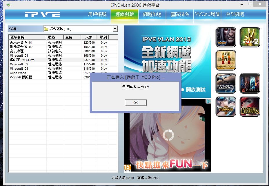
Task: Select the 香港綜合區 02 row
Action: (59, 47)
